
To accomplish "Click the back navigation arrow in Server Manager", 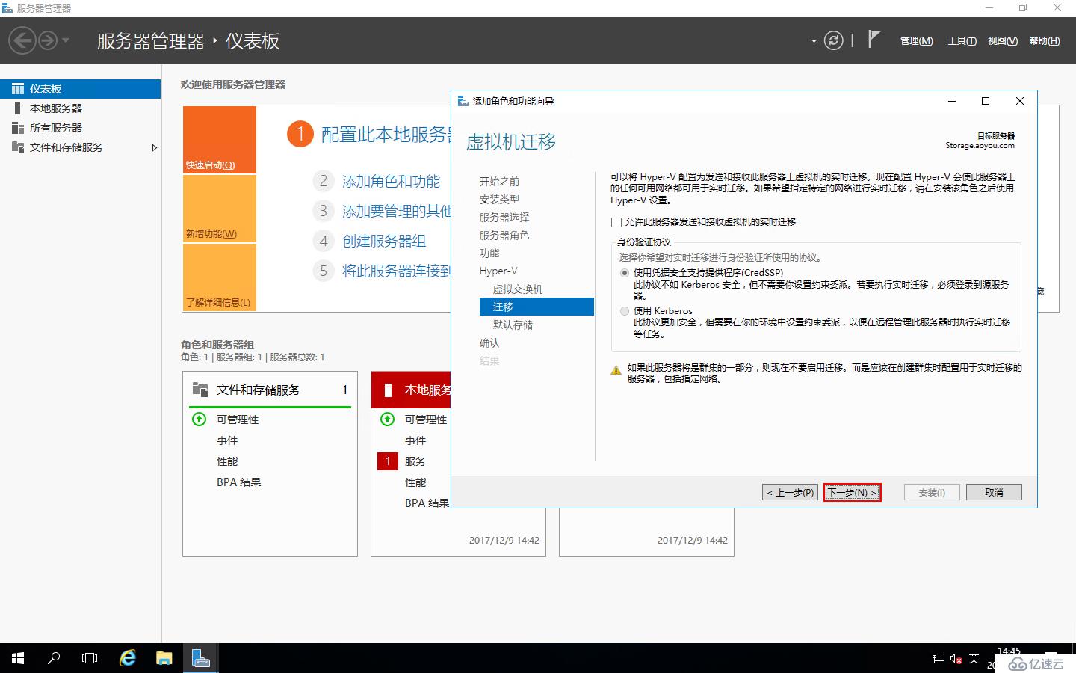I will click(x=22, y=40).
